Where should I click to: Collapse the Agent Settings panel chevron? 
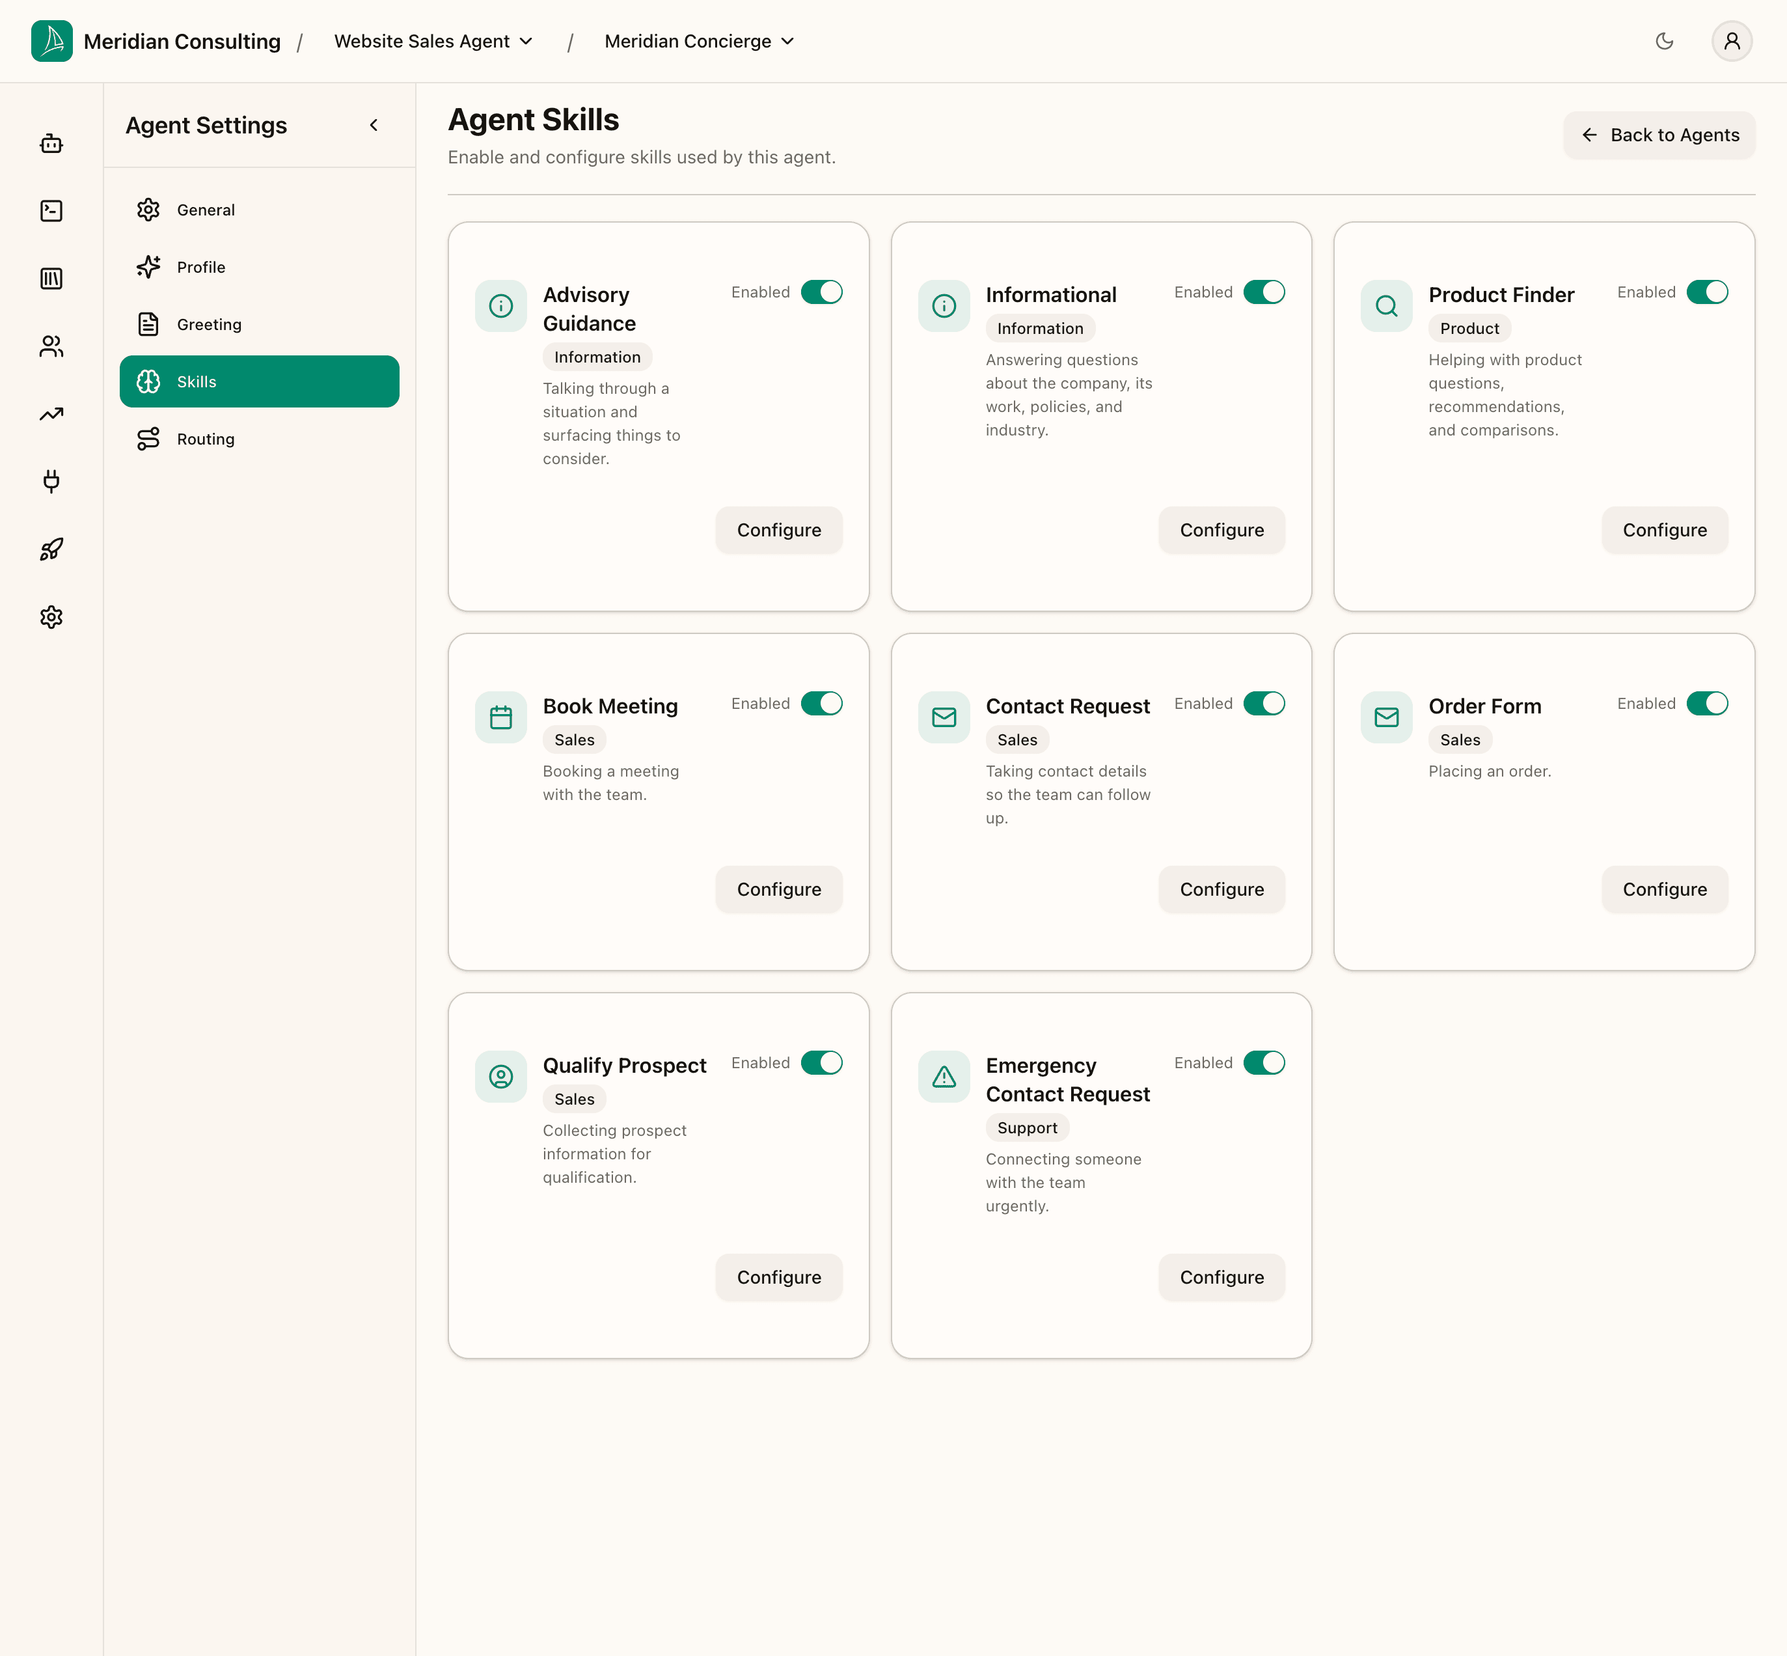374,126
